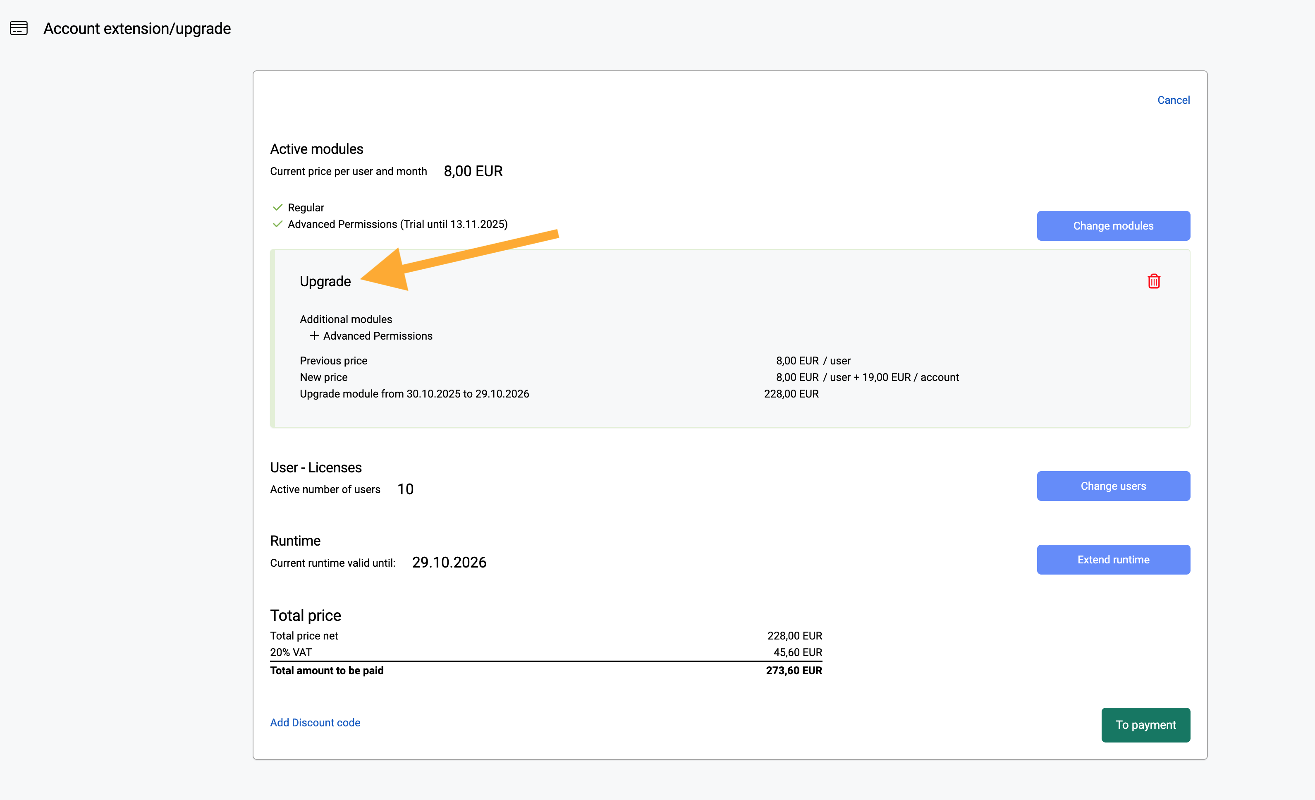This screenshot has height=800, width=1315.
Task: Click the green checkmark next to Regular
Action: (x=277, y=207)
